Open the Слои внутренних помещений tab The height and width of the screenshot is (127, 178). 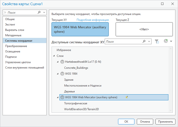(24, 68)
